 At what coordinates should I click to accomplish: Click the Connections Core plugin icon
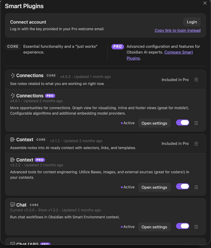click(x=13, y=76)
